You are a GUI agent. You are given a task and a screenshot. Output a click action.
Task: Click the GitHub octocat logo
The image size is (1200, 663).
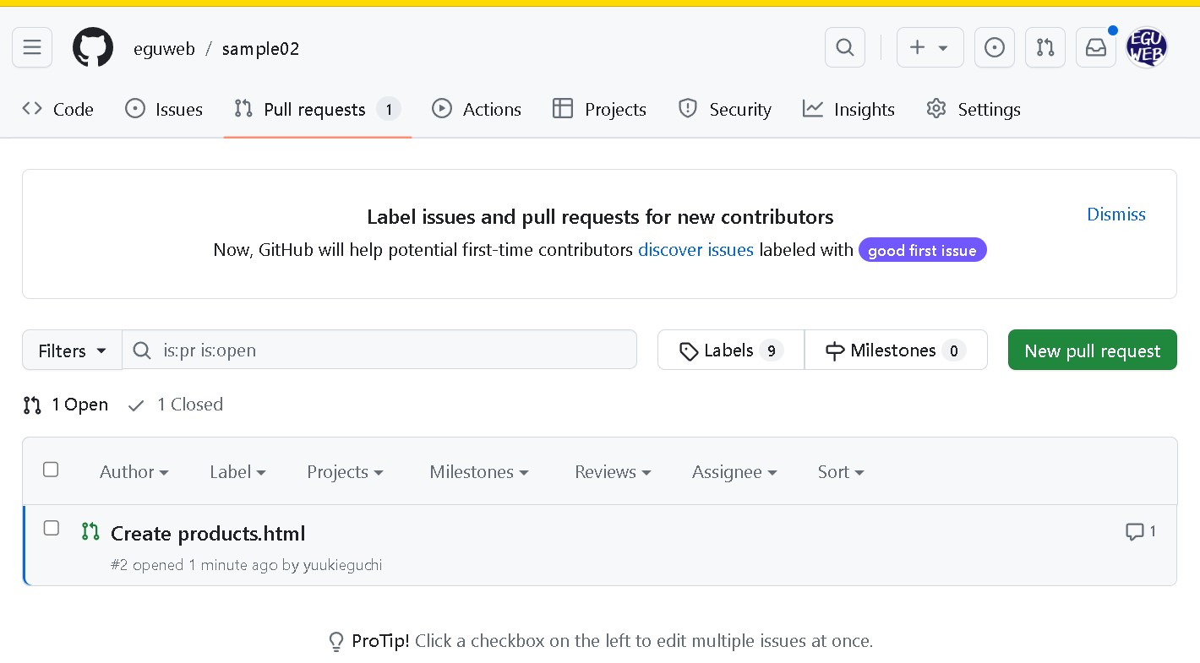[x=92, y=47]
